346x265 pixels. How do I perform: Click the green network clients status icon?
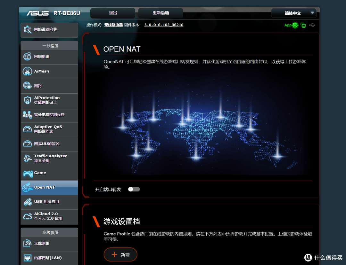pyautogui.click(x=303, y=25)
